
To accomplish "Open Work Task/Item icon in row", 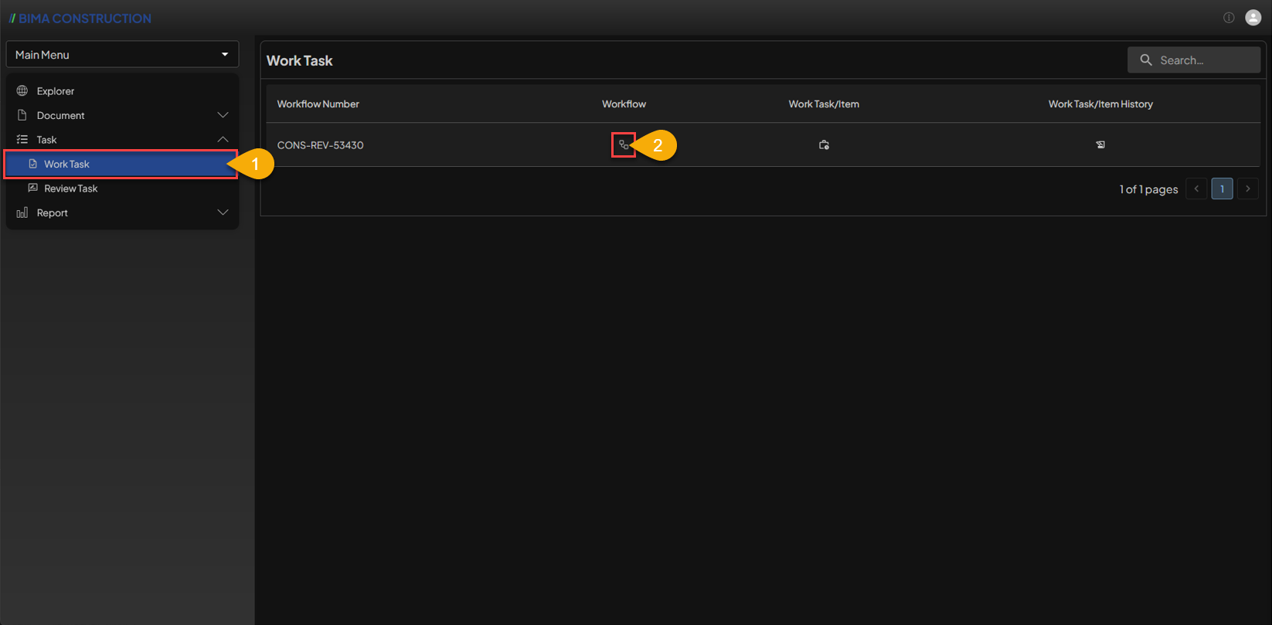I will (x=824, y=145).
